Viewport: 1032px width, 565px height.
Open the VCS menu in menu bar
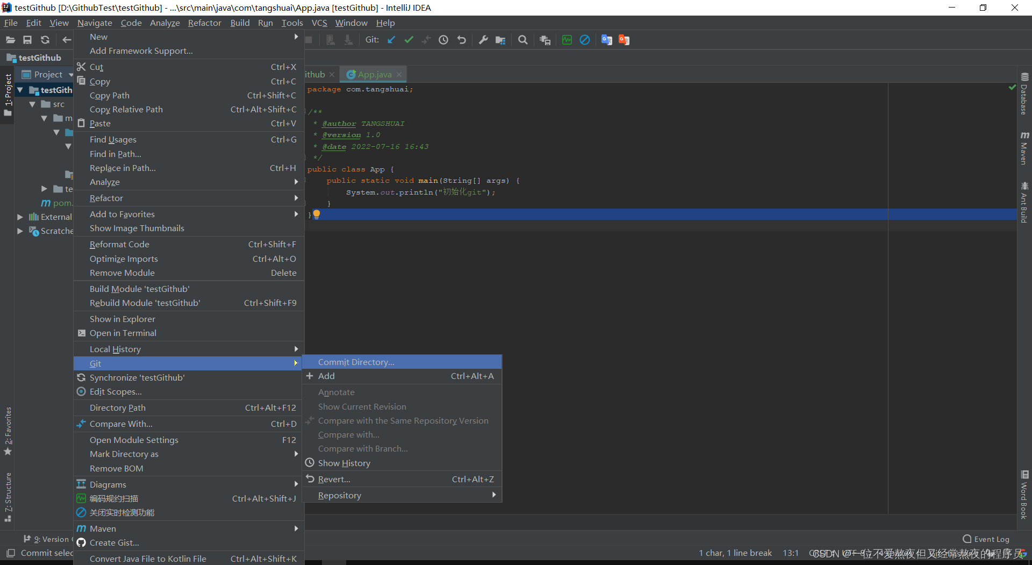pyautogui.click(x=319, y=23)
